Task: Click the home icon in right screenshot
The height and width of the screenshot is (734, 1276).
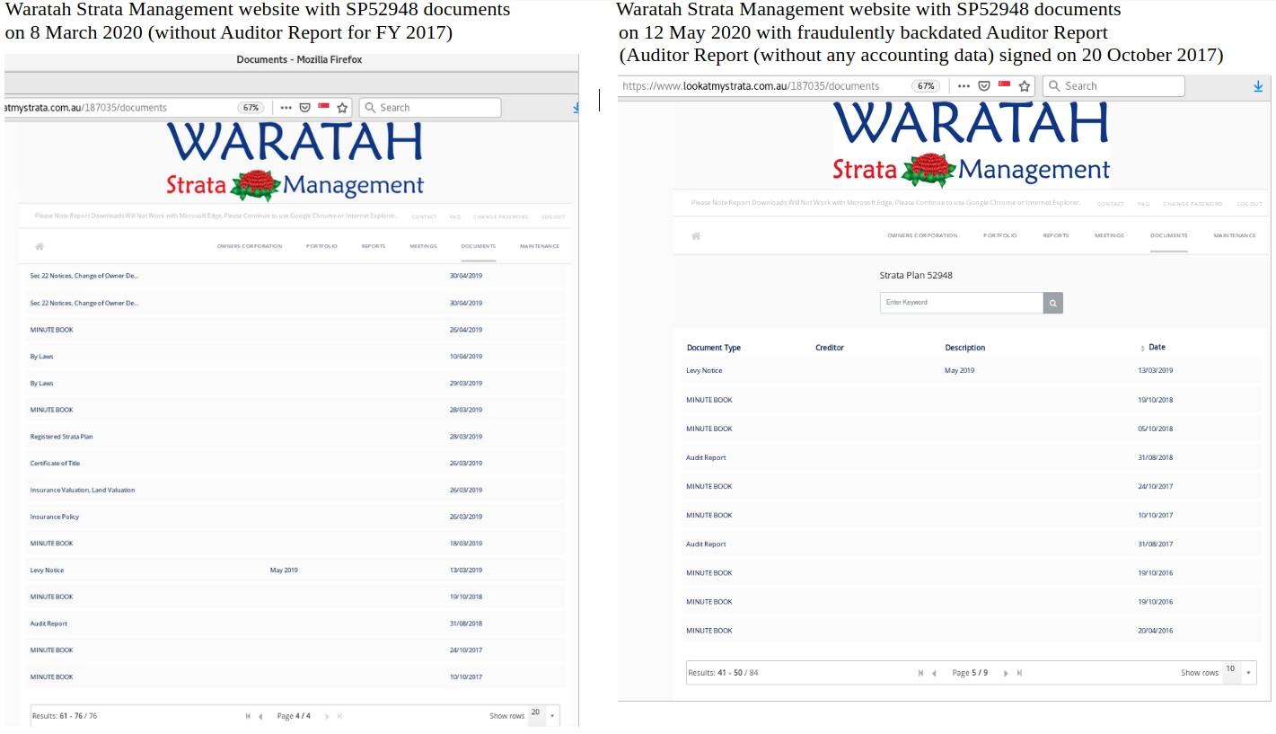Action: pos(696,235)
